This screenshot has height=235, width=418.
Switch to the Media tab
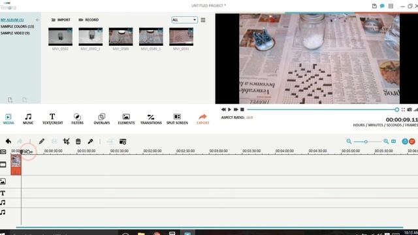pyautogui.click(x=8, y=119)
